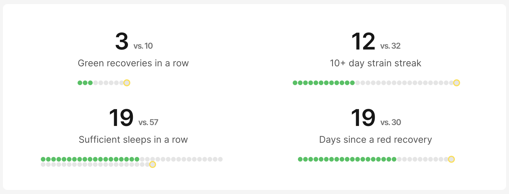Click the yellow-ringed end dot of strain streak
The height and width of the screenshot is (194, 509).
[457, 83]
